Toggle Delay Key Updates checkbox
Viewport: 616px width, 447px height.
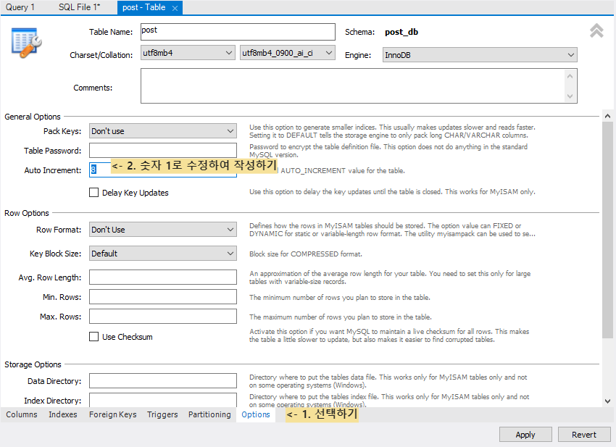pos(93,193)
